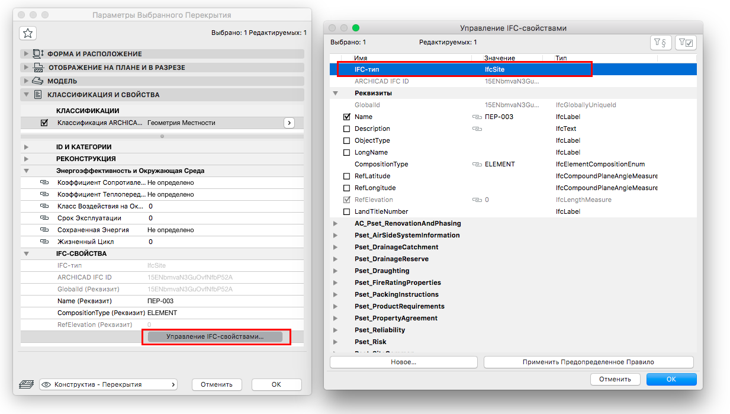Expand Pset_AirSideSystemInformation property set
The height and width of the screenshot is (414, 730).
(x=335, y=235)
